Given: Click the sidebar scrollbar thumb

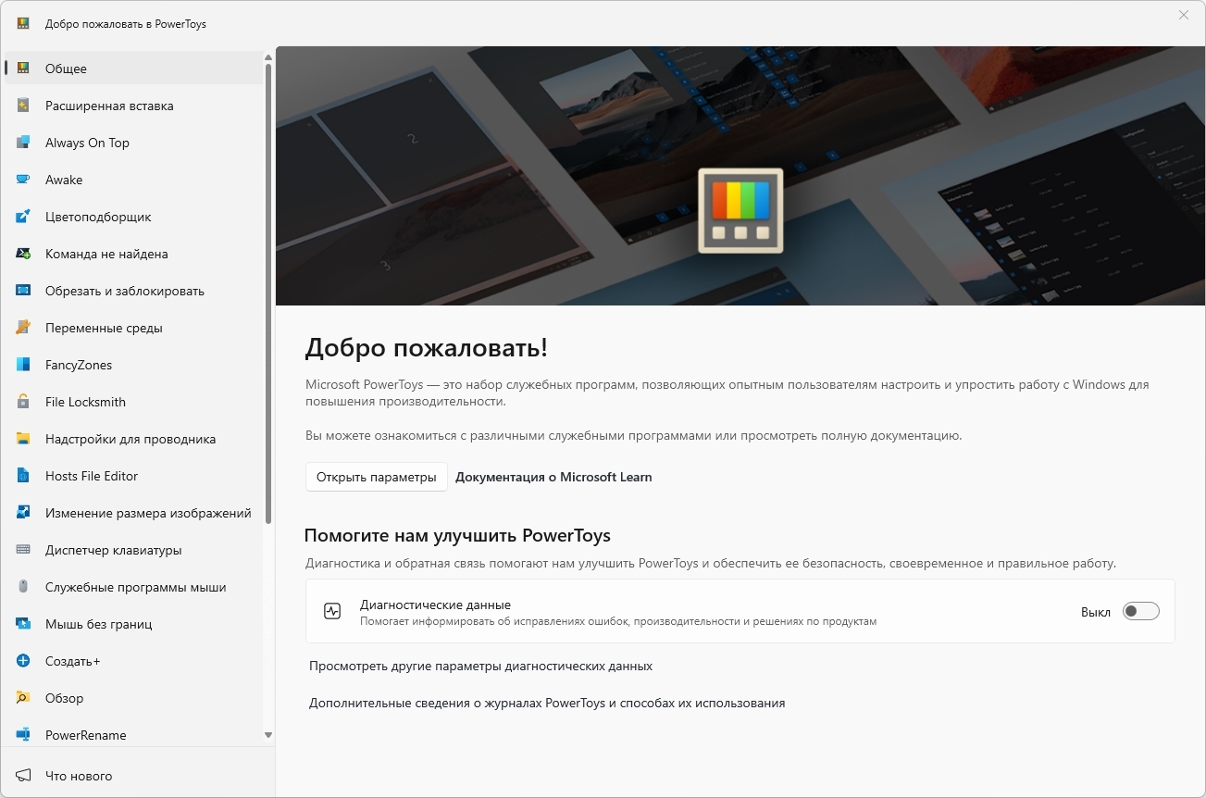Looking at the screenshot, I should (268, 293).
